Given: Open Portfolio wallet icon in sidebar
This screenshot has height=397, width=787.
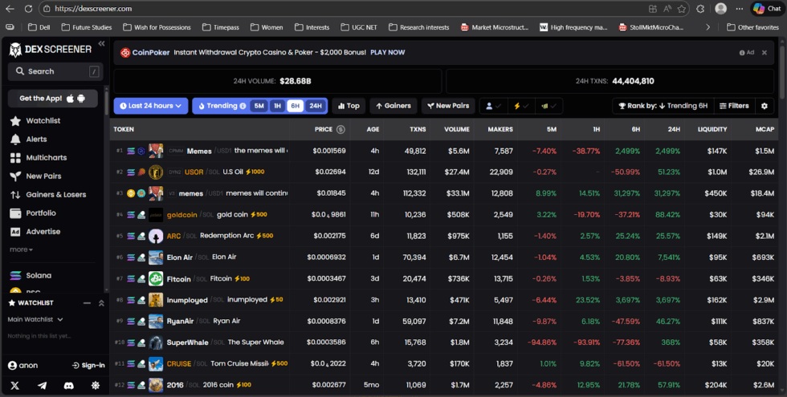Looking at the screenshot, I should [x=15, y=213].
